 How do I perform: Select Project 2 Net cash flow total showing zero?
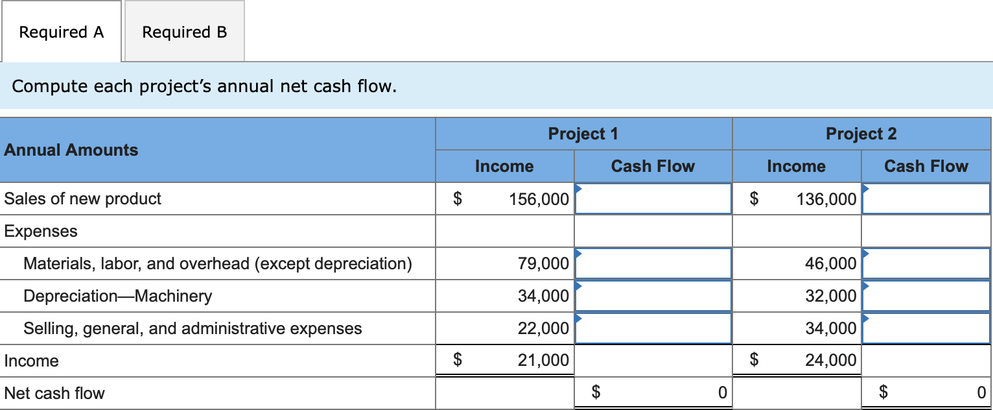tap(926, 392)
